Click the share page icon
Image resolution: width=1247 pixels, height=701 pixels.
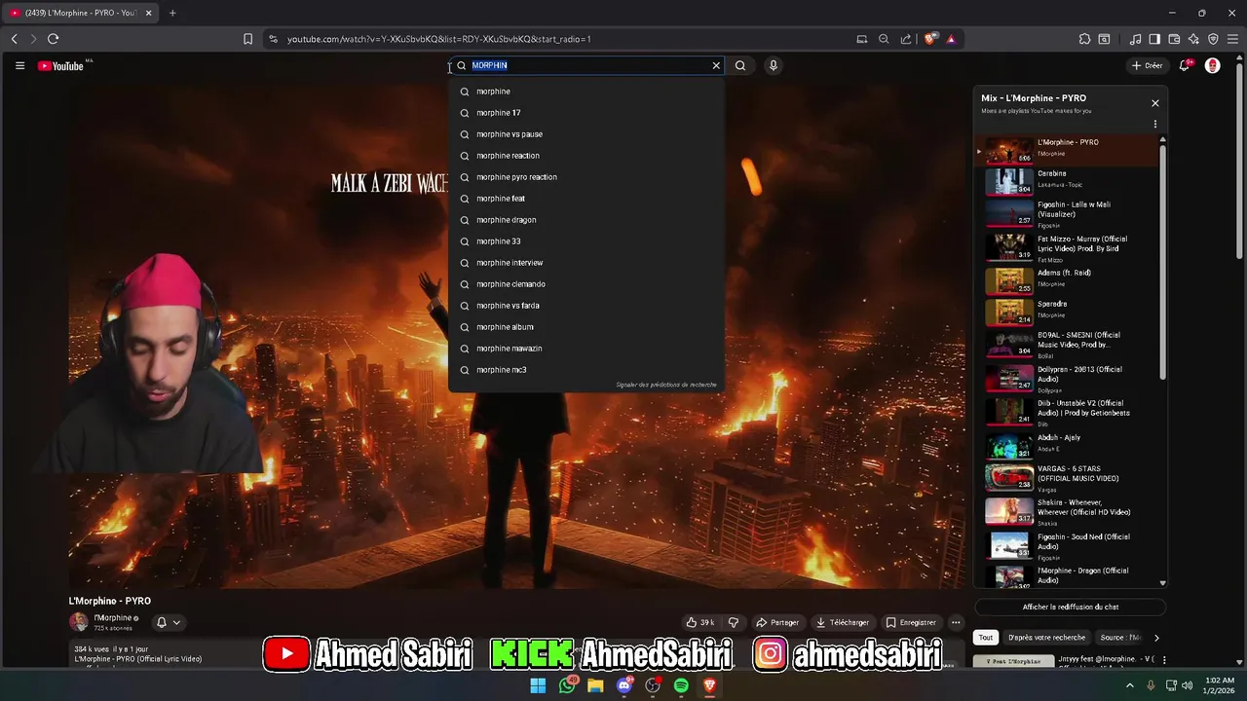(906, 39)
